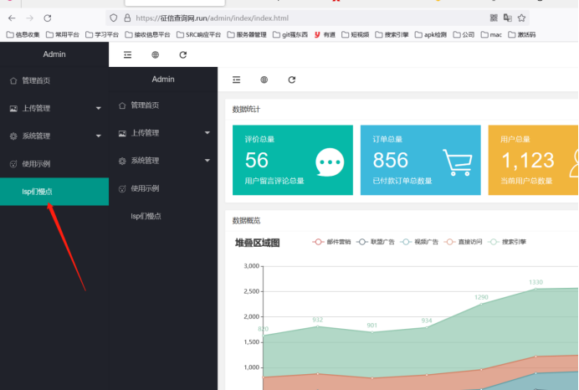The height and width of the screenshot is (390, 579).
Task: Toggle 邮件营销 legend series
Action: (331, 242)
